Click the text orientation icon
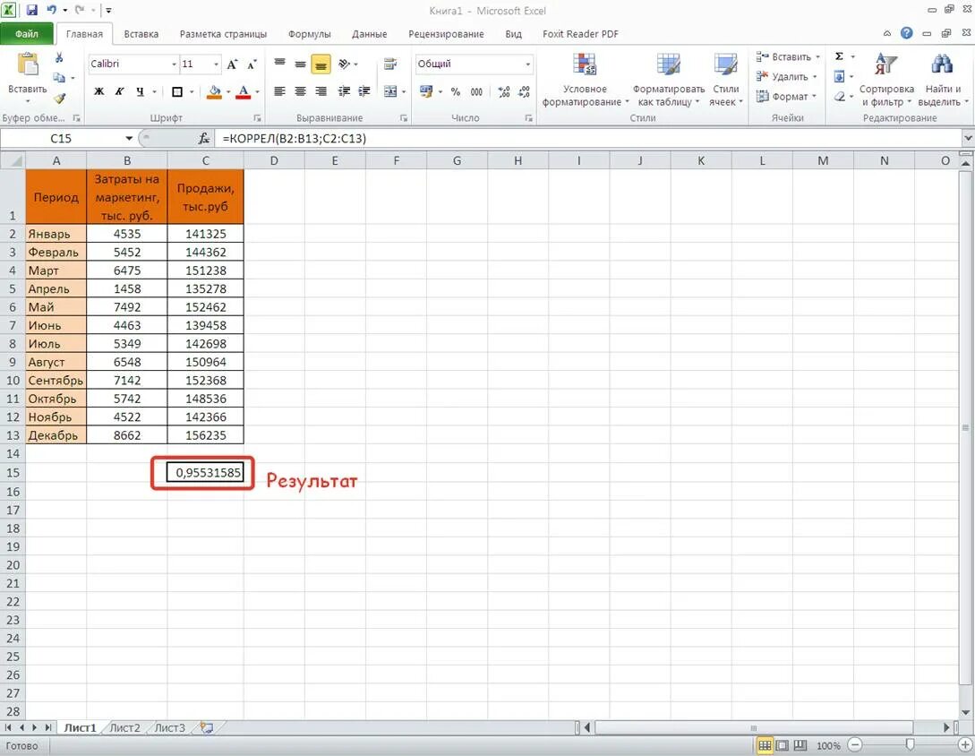 344,64
